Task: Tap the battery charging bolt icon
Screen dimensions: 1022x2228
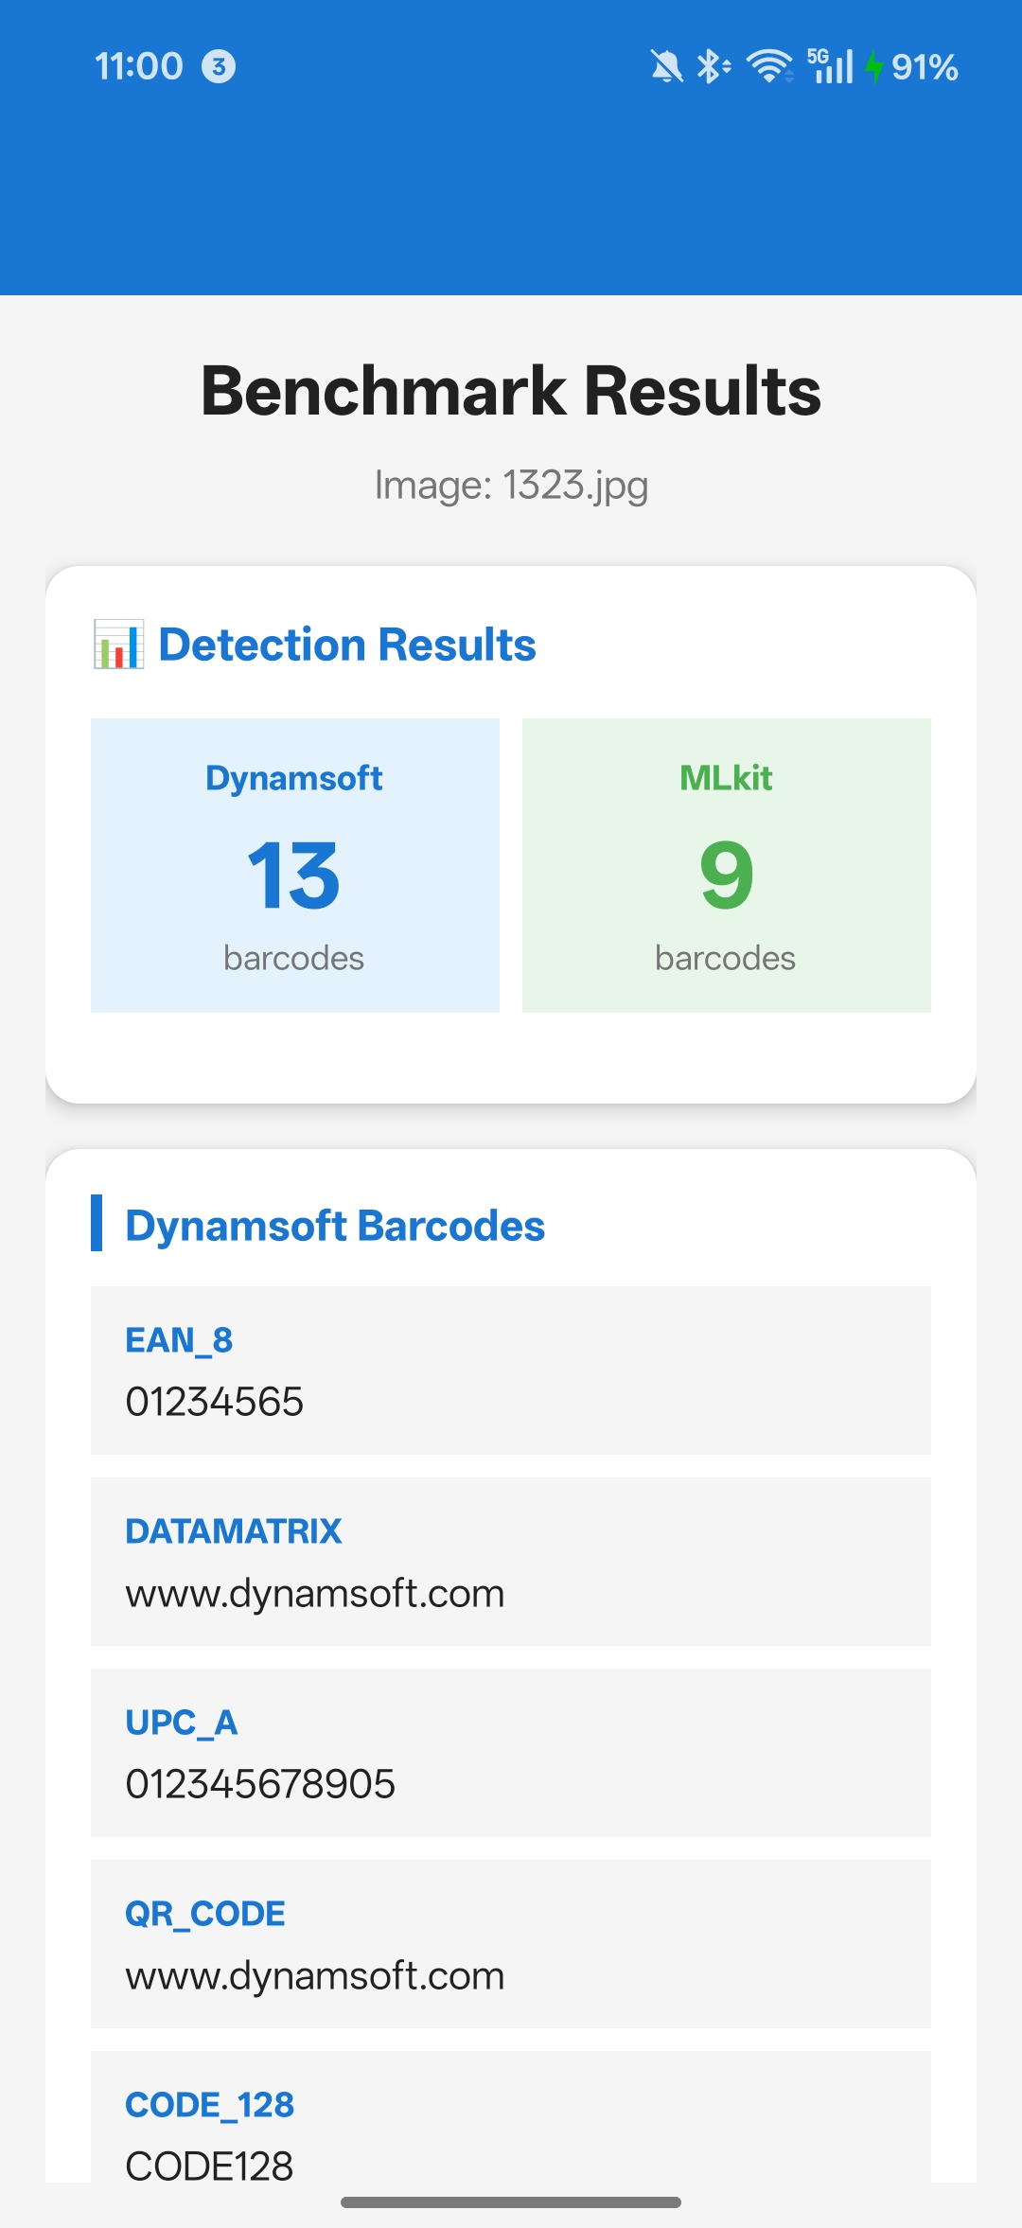Action: point(874,66)
